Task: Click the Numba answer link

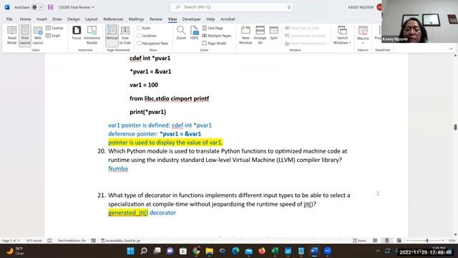Action: click(x=118, y=168)
